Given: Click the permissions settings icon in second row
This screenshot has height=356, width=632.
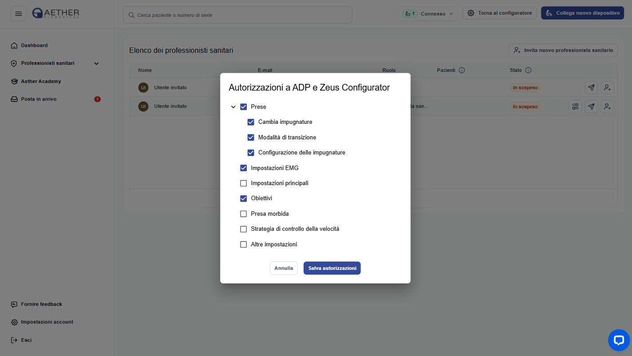Looking at the screenshot, I should tap(575, 107).
